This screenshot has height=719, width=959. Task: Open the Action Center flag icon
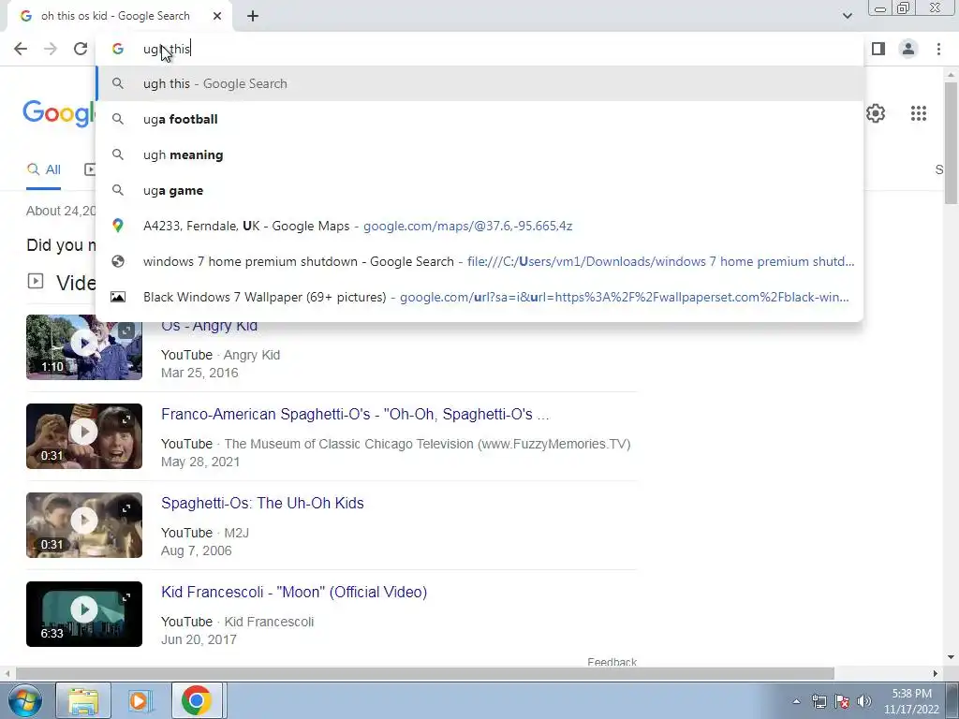coord(842,701)
